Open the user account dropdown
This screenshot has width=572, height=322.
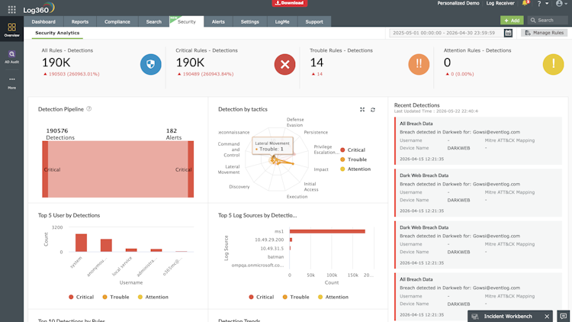click(561, 4)
